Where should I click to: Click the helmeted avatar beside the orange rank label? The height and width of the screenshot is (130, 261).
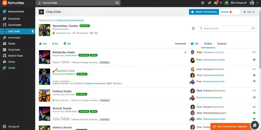[x=192, y=52]
